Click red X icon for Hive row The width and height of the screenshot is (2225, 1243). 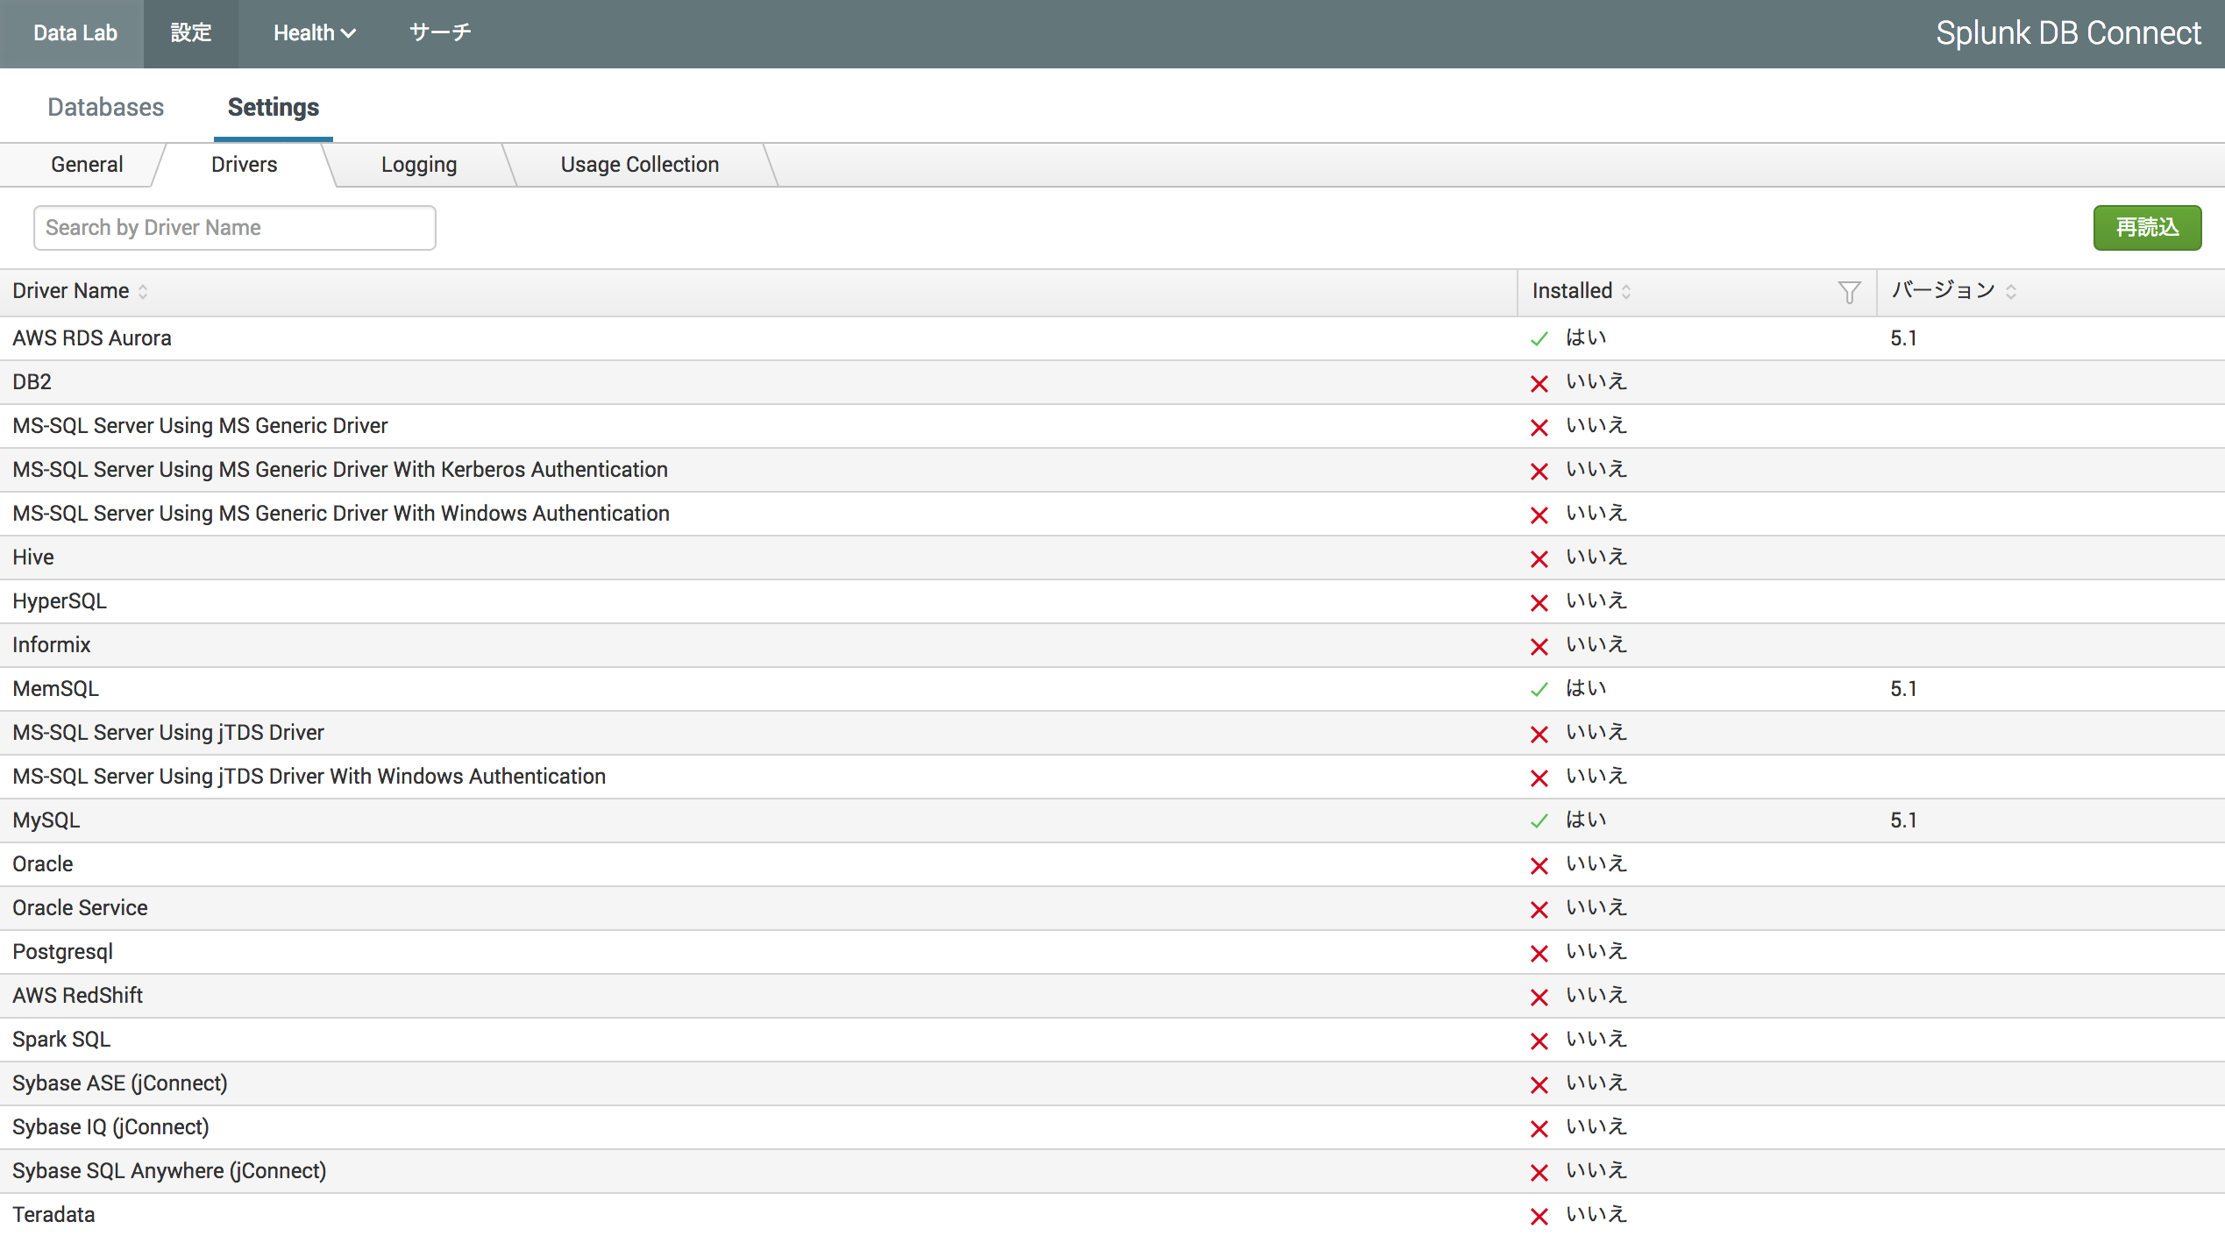[1539, 558]
